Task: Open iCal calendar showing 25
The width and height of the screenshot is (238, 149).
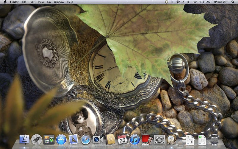Action: (x=123, y=139)
